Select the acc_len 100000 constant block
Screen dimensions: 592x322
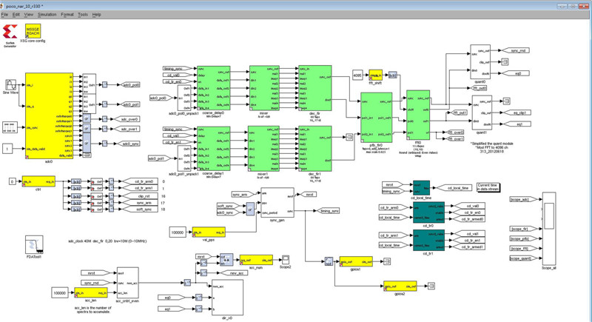click(63, 292)
